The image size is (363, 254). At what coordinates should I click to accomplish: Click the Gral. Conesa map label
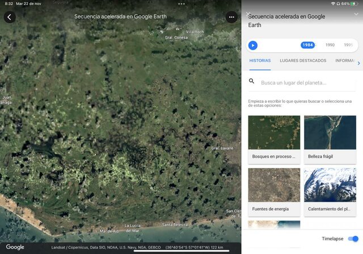click(x=176, y=38)
